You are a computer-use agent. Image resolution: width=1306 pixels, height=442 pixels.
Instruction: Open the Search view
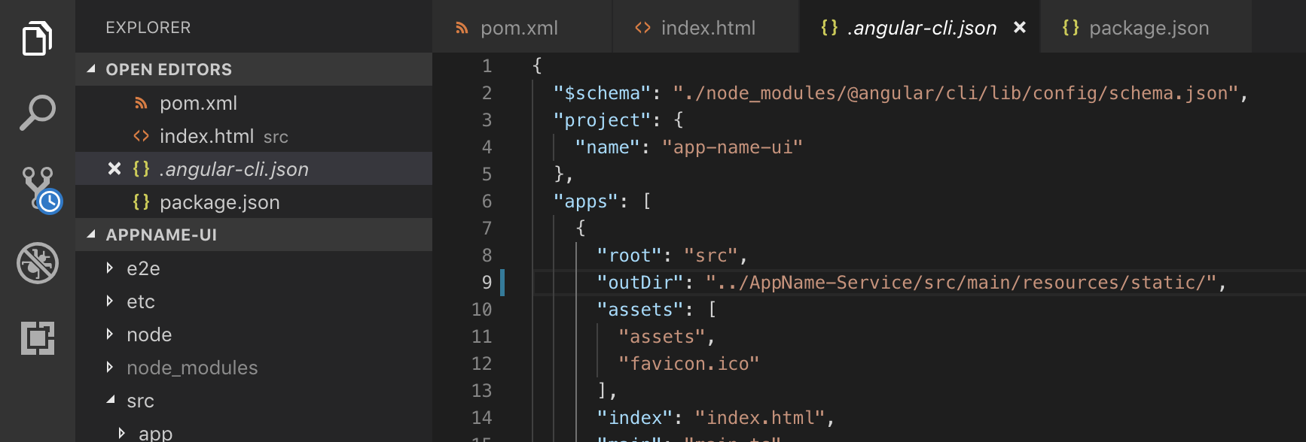(37, 113)
